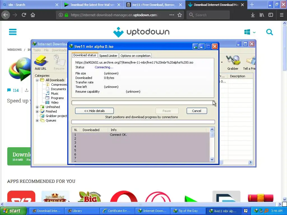Open the page actions three-dots menu
The height and width of the screenshot is (215, 287).
point(172,15)
